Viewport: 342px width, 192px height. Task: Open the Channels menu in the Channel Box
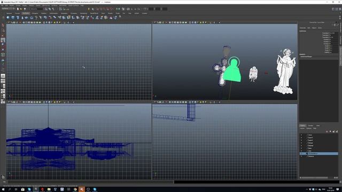pyautogui.click(x=303, y=28)
